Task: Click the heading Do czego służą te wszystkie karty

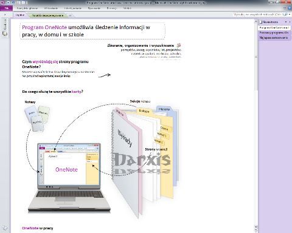Action: pyautogui.click(x=52, y=92)
